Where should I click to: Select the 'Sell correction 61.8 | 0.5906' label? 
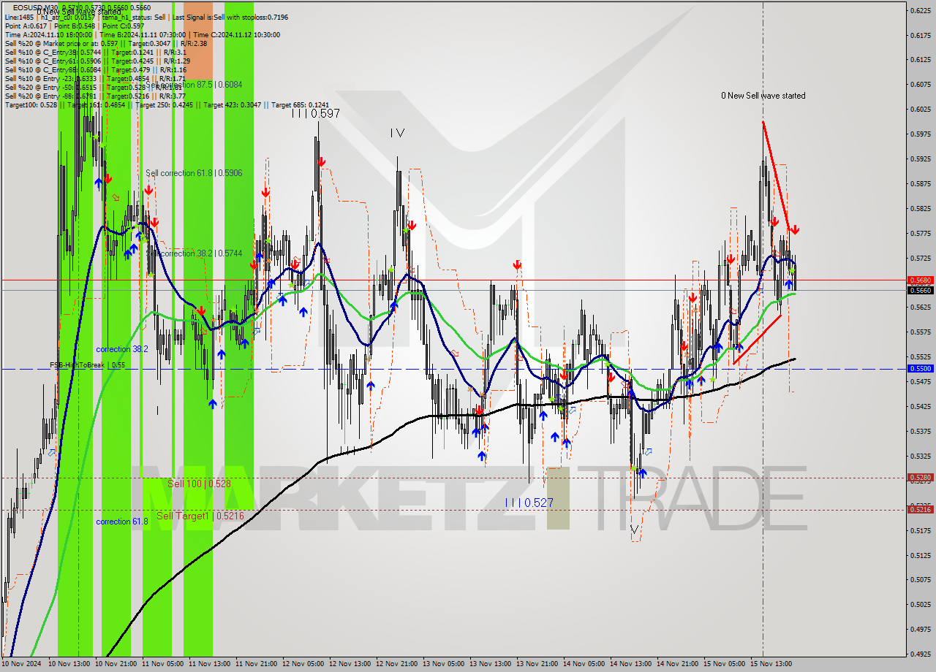194,173
